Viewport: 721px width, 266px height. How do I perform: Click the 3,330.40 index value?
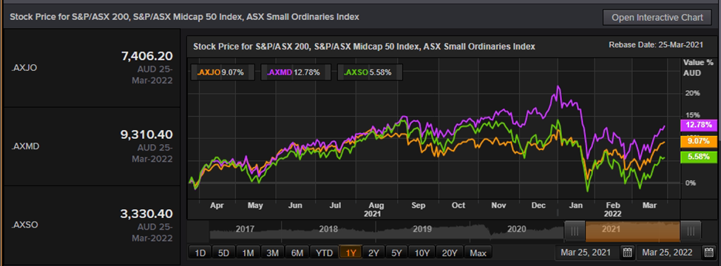click(x=146, y=214)
